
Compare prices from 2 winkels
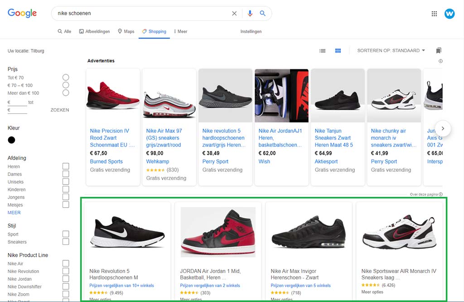[210, 285]
